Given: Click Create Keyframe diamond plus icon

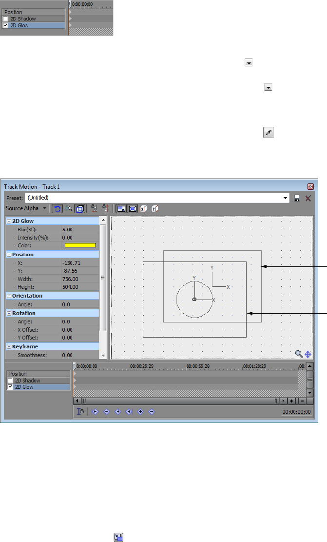Looking at the screenshot, I should 140,412.
